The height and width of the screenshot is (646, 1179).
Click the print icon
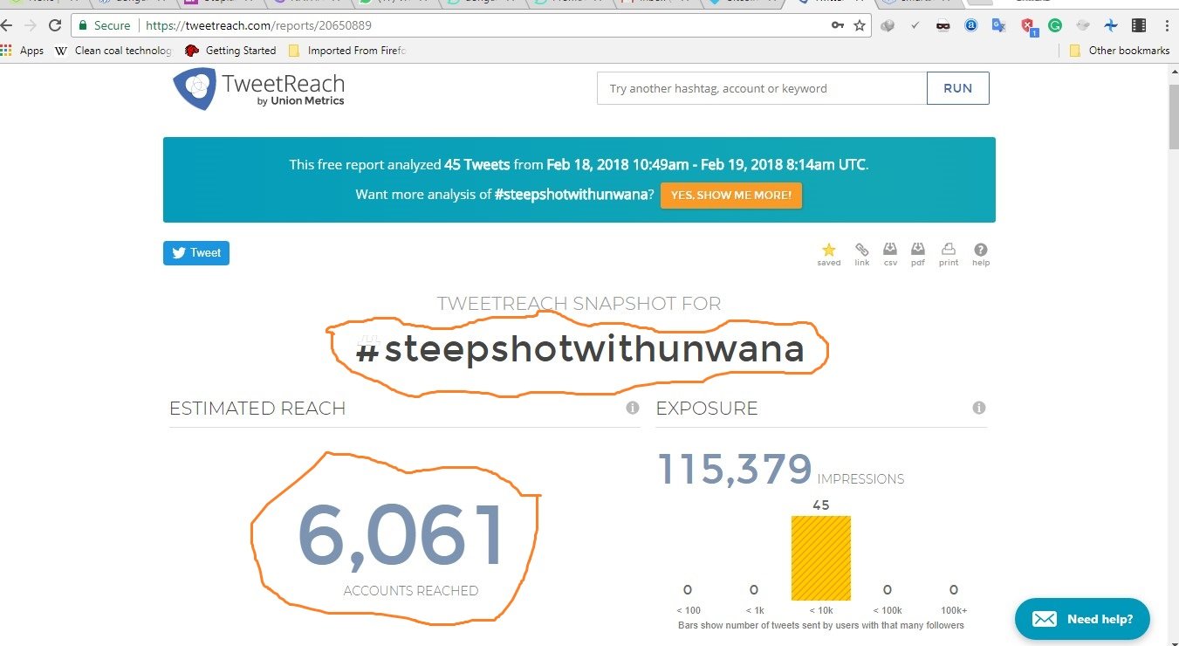[949, 250]
